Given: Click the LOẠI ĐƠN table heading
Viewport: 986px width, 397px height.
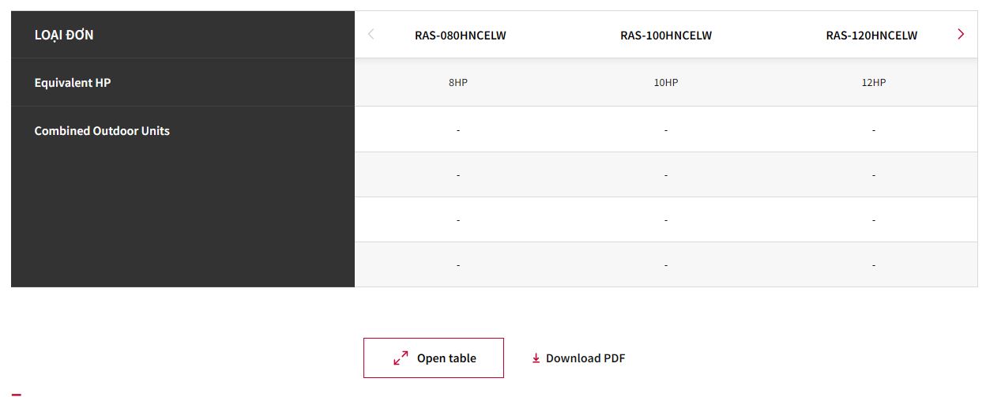Looking at the screenshot, I should click(x=64, y=35).
